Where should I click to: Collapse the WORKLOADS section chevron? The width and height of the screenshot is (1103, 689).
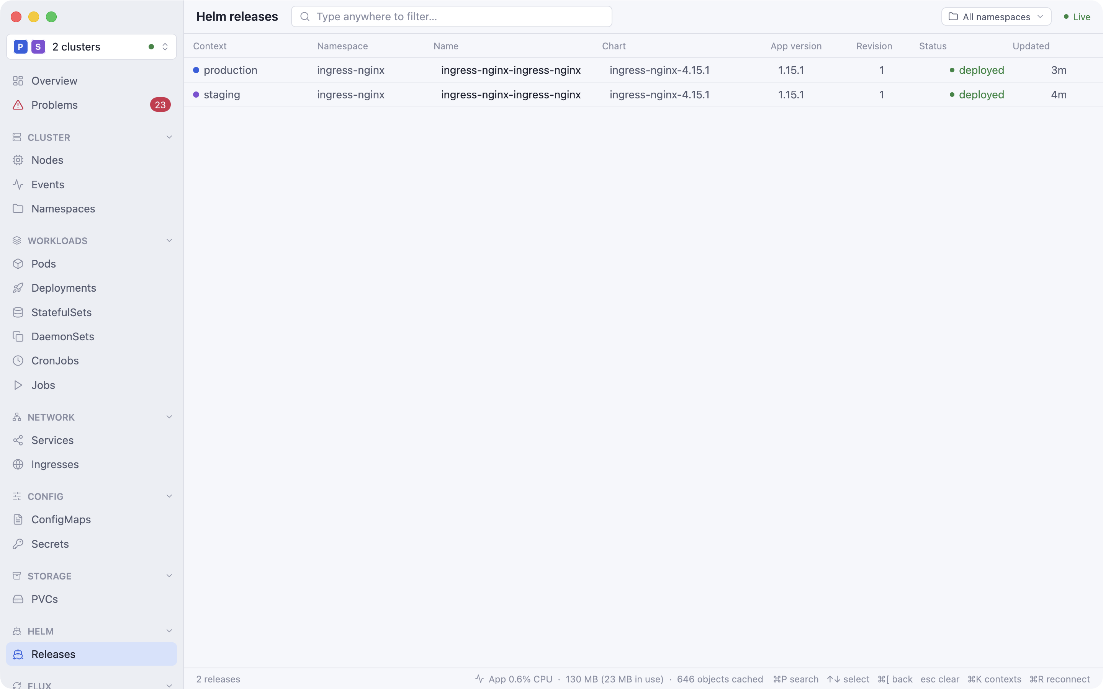point(169,241)
